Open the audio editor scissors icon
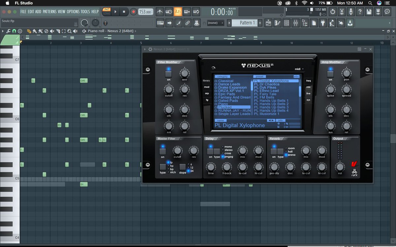This screenshot has height=247, width=396. point(342,12)
